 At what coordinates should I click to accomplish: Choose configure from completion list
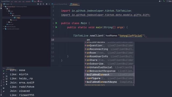(x=109, y=78)
